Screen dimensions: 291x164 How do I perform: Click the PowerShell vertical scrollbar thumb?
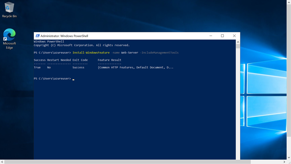[x=238, y=46]
